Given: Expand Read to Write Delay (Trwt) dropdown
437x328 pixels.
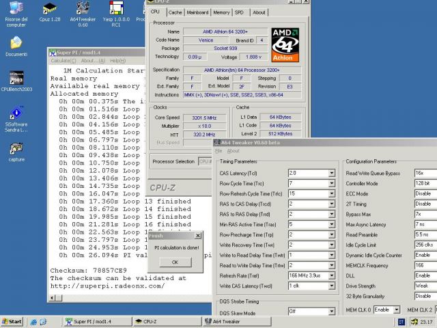Looking at the screenshot, I should point(332,266).
